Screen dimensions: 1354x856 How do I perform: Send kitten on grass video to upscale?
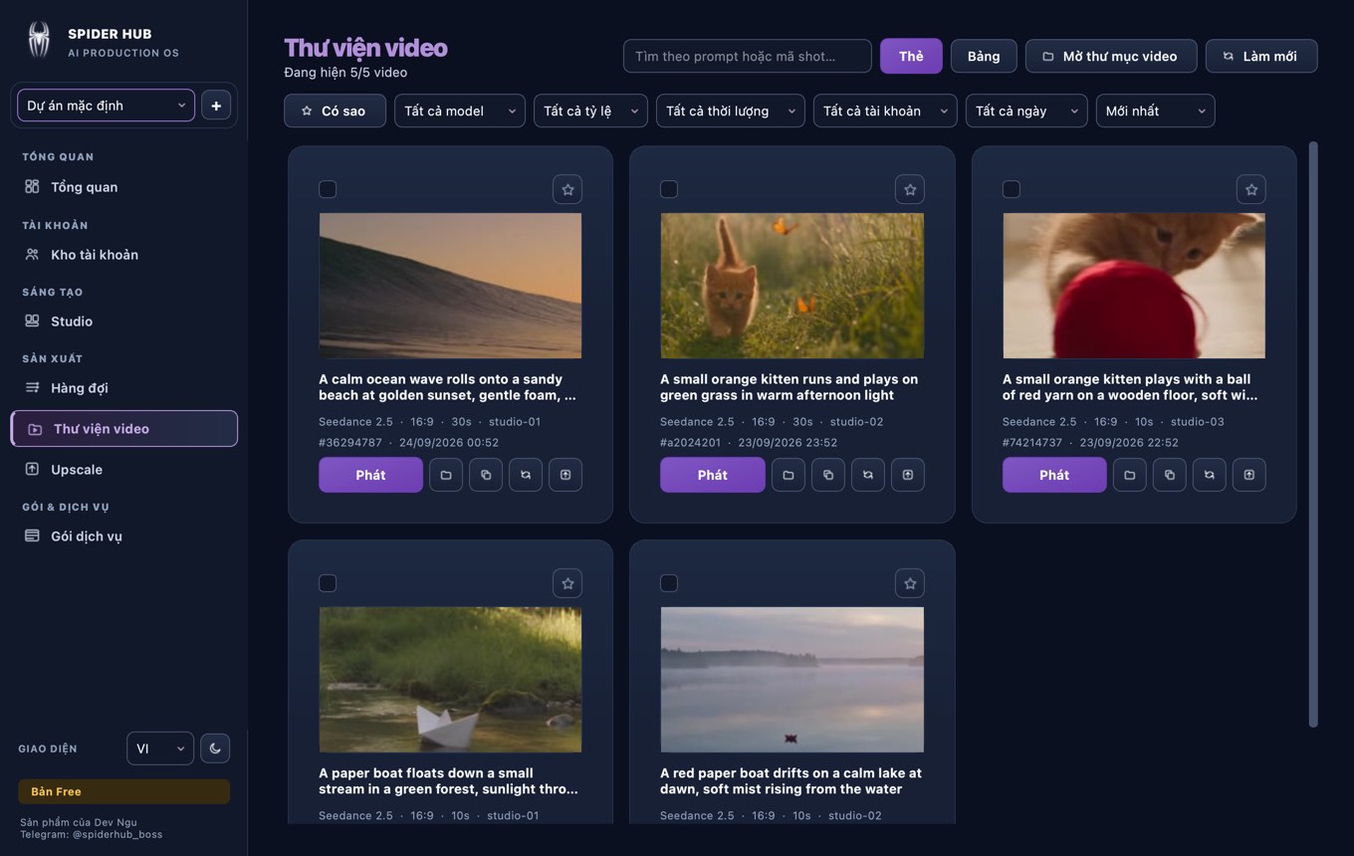pyautogui.click(x=908, y=475)
